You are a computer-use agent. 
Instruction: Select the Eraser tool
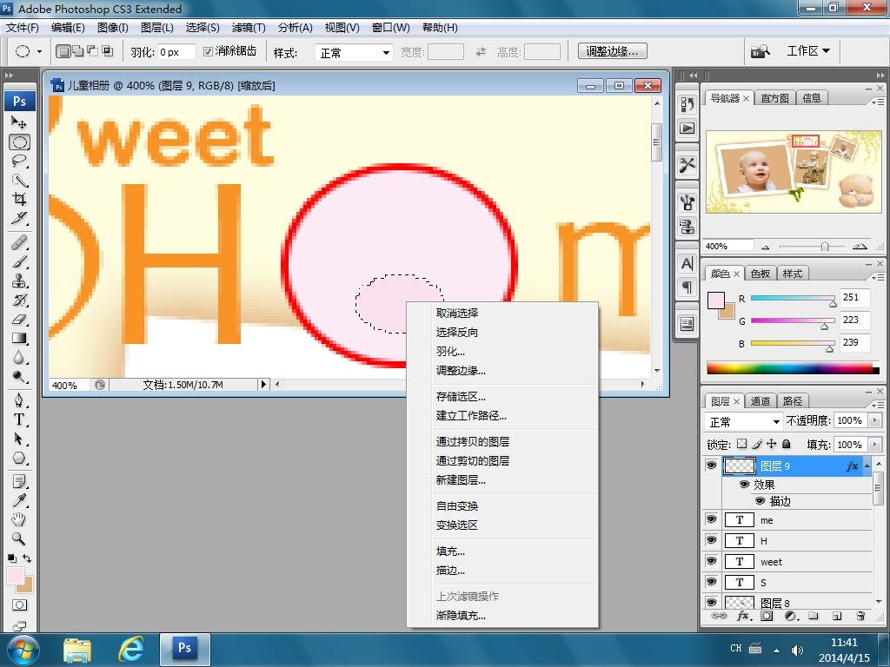coord(19,320)
